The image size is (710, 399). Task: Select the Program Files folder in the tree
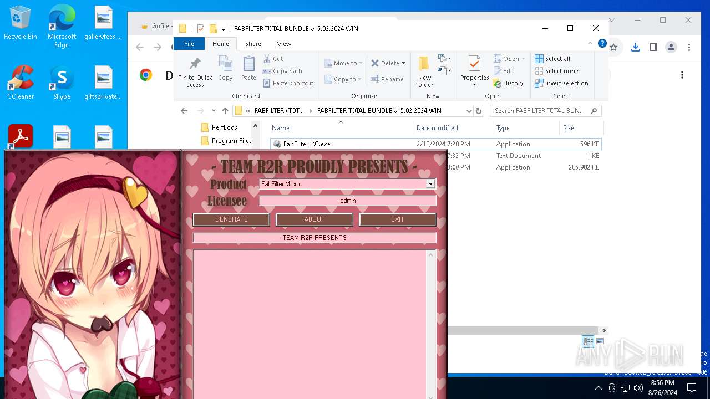tap(226, 141)
